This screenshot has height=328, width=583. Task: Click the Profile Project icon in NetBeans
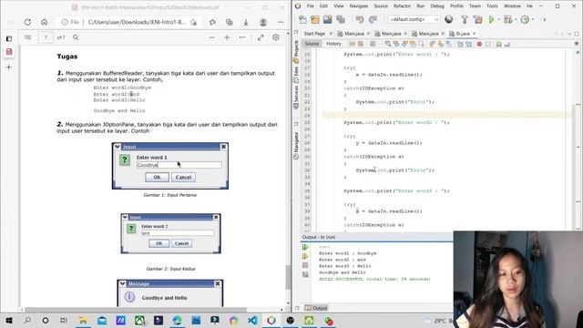(525, 19)
